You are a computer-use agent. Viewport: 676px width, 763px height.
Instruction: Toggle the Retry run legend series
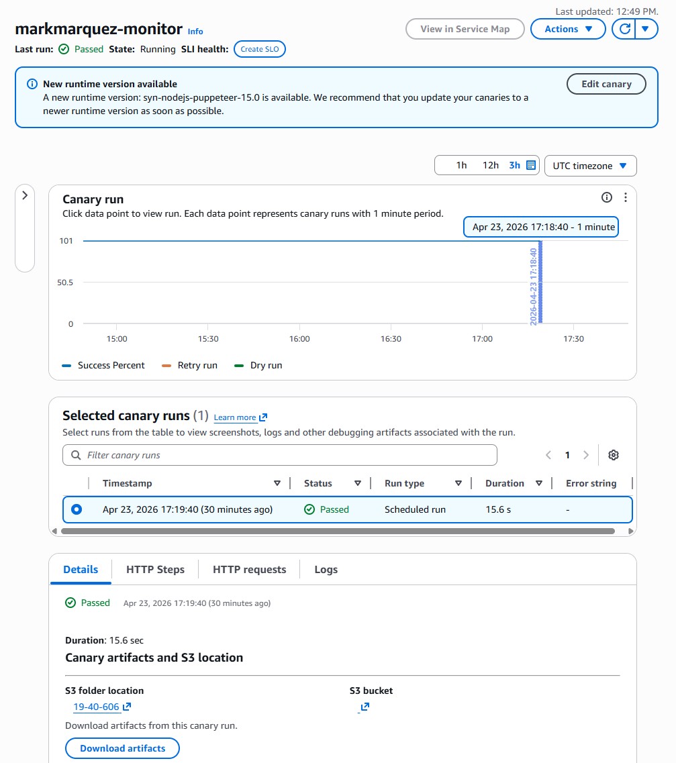pos(190,366)
